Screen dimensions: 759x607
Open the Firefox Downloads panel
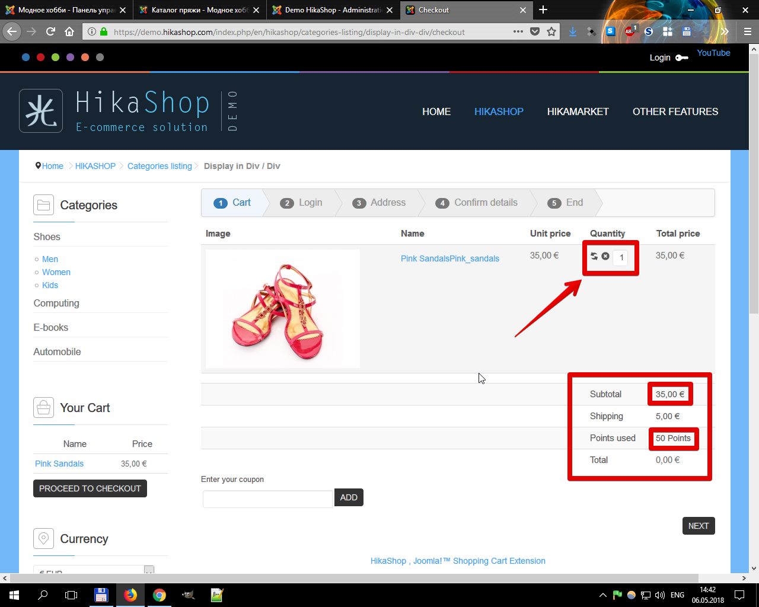click(573, 32)
